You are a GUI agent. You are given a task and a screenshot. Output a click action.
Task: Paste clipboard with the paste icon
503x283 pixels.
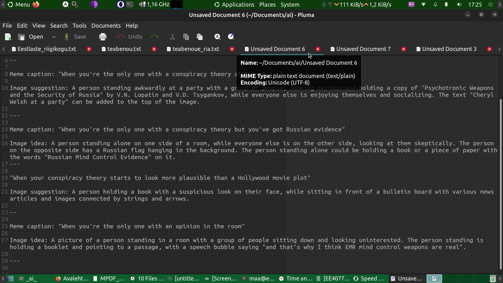[x=200, y=37]
